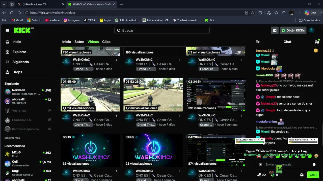Screen dimensions: 323x181
Task: Focus the Buscar search field
Action: tap(162, 30)
